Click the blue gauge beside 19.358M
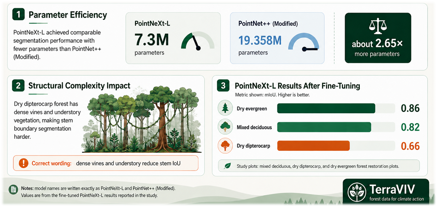 [304, 42]
